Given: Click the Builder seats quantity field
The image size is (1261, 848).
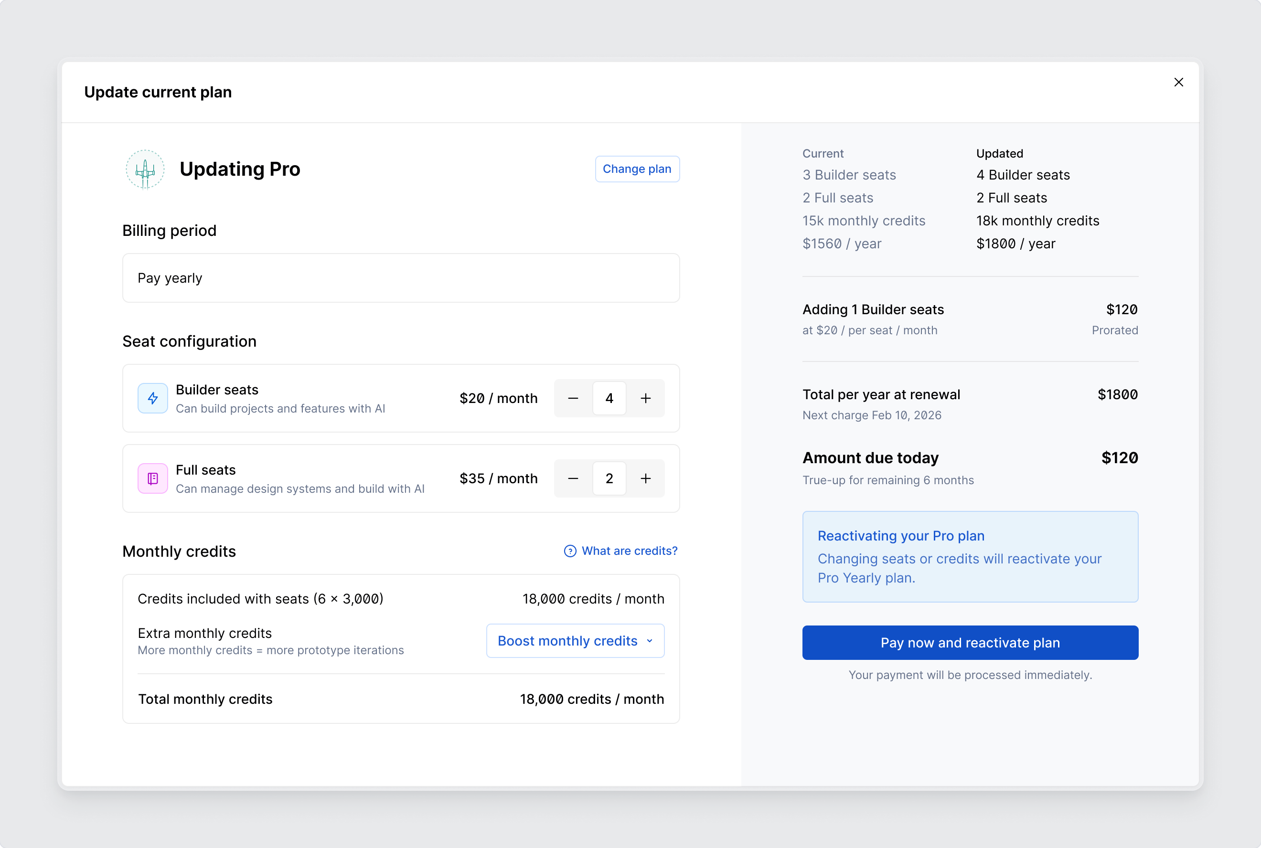Looking at the screenshot, I should pos(609,399).
